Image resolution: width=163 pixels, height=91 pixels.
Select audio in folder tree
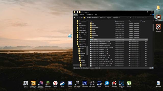pyautogui.click(x=81, y=56)
